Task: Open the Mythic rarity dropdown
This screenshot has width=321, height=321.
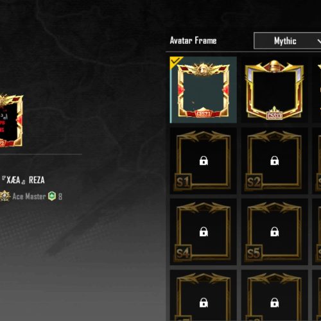Action: [287, 41]
